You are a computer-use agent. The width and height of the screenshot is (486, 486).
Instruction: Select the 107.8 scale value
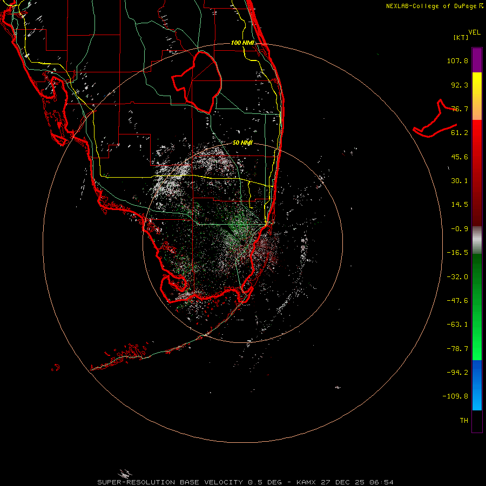click(457, 60)
